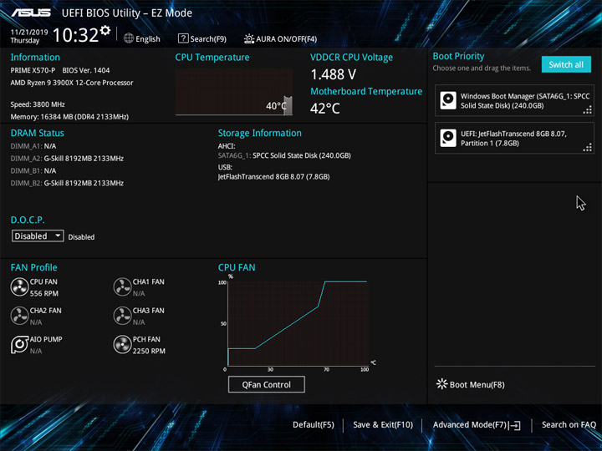Click the CPU FAN fan icon
The height and width of the screenshot is (451, 602).
coord(19,287)
